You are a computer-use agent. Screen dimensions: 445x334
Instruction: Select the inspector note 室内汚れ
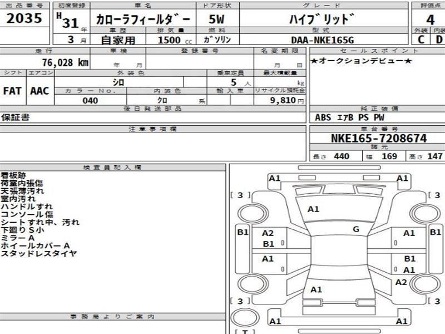(18, 199)
